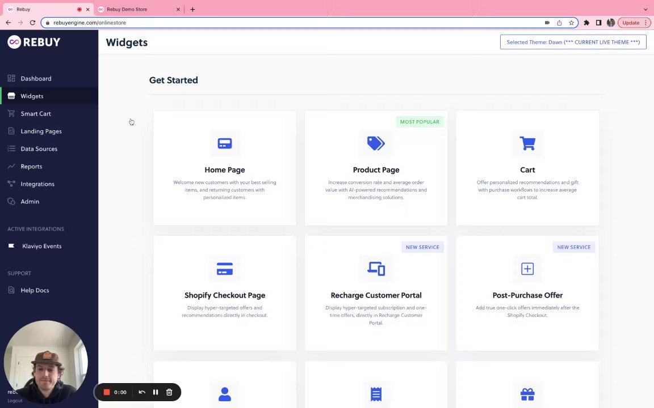
Task: Open the Chrome profile avatar
Action: [611, 23]
